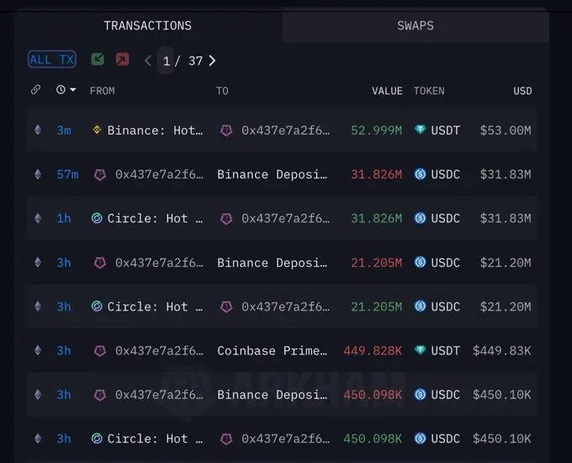Image resolution: width=572 pixels, height=463 pixels.
Task: Select the red 450.098K value cell
Action: (x=373, y=395)
